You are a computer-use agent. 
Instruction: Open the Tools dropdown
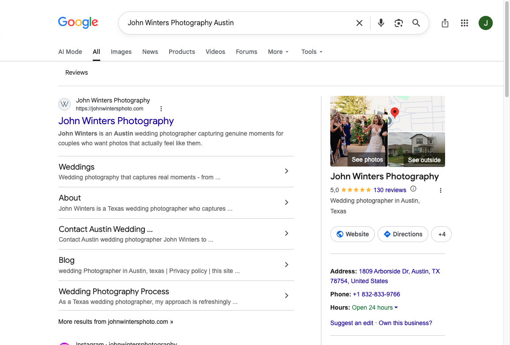312,52
